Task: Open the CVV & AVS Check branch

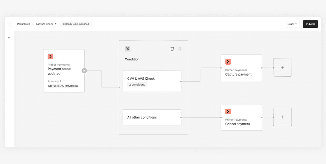Action: coord(152,81)
